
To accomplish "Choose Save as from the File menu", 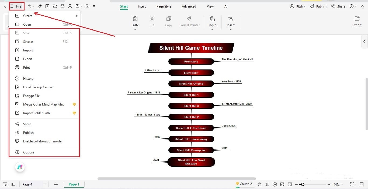I will pos(28,41).
